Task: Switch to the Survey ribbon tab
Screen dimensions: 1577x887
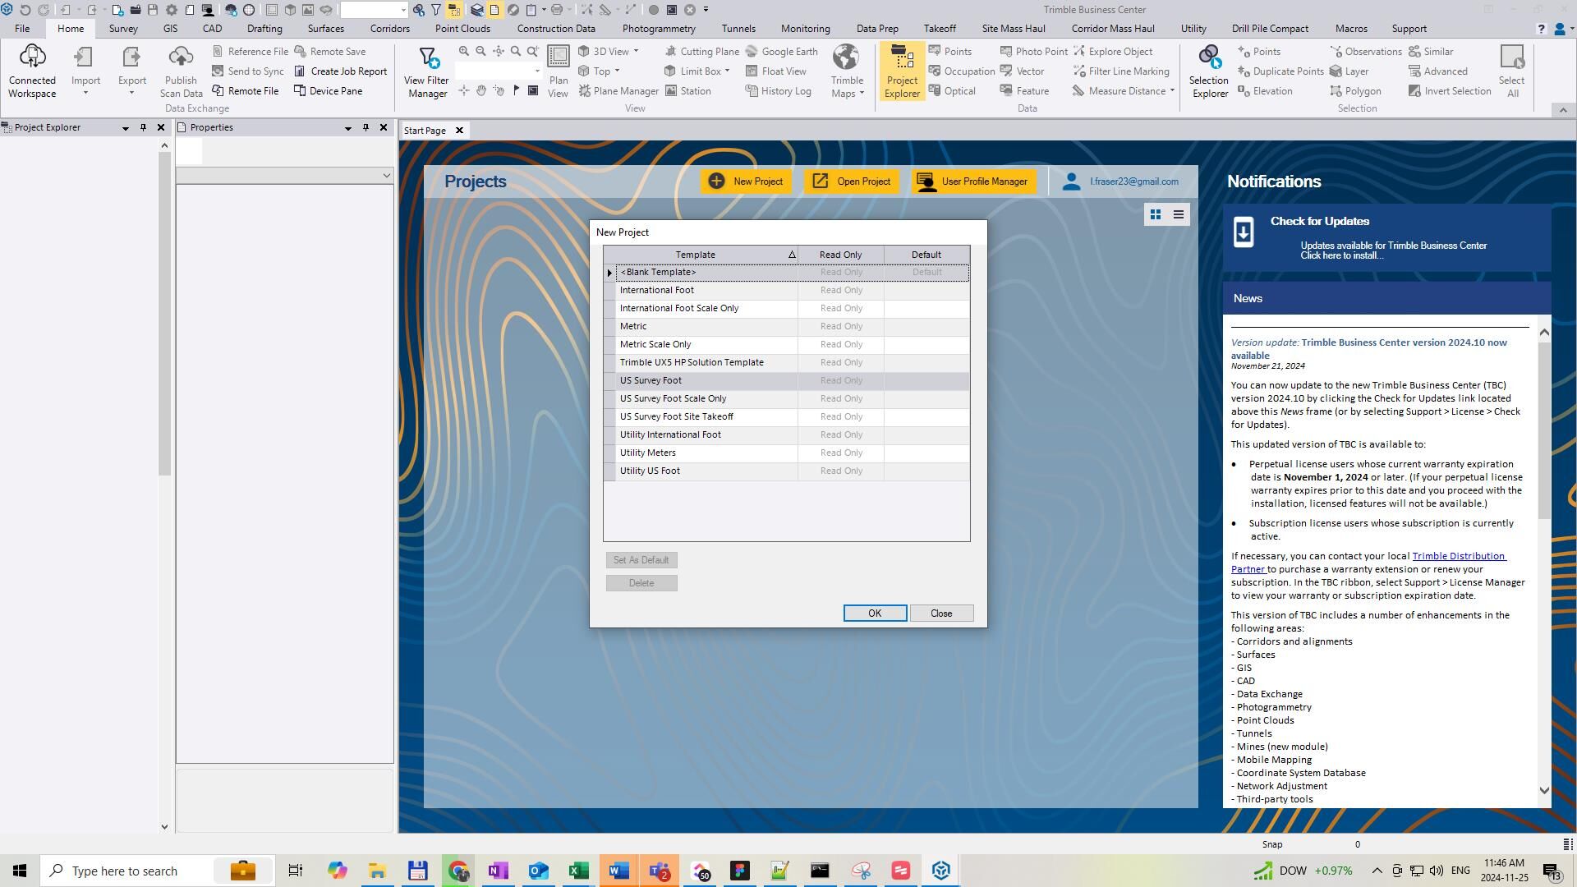Action: pyautogui.click(x=123, y=29)
